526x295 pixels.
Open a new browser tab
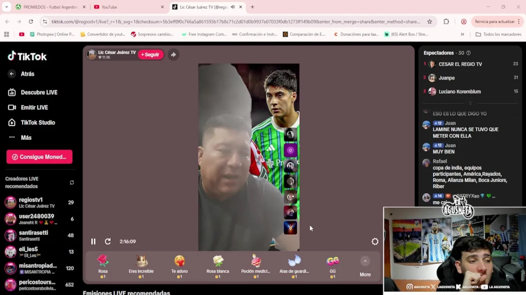pos(252,7)
